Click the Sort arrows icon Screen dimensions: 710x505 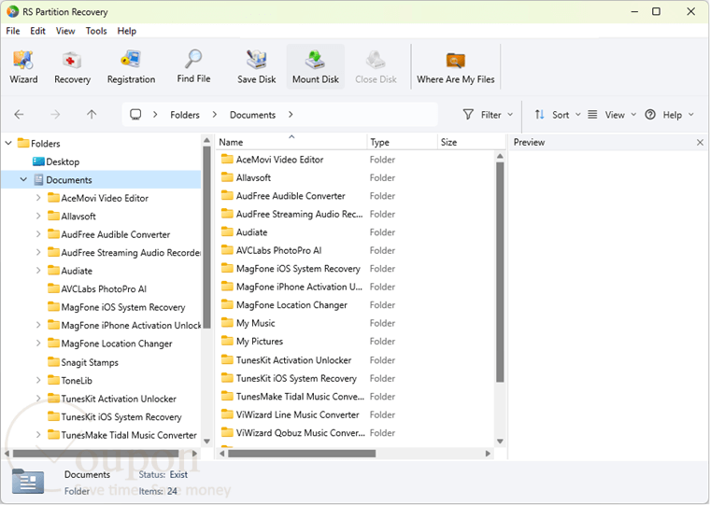point(539,115)
